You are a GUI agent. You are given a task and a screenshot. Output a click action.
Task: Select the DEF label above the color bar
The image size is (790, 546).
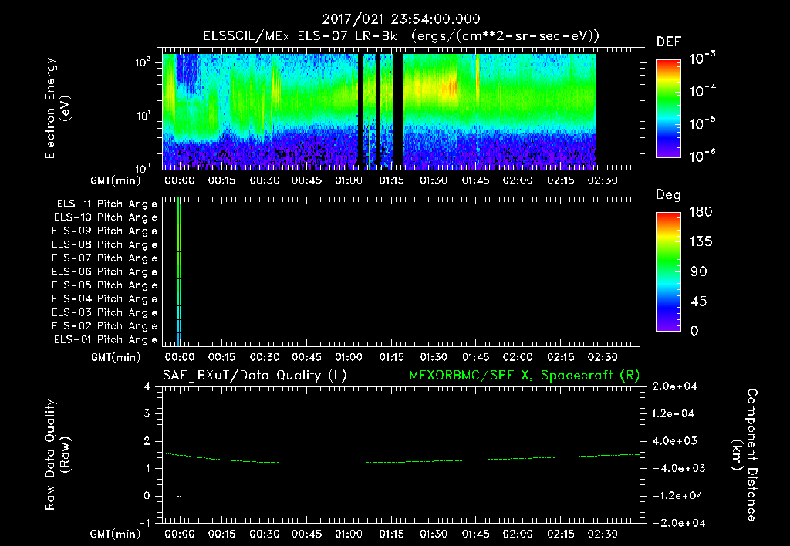point(669,42)
